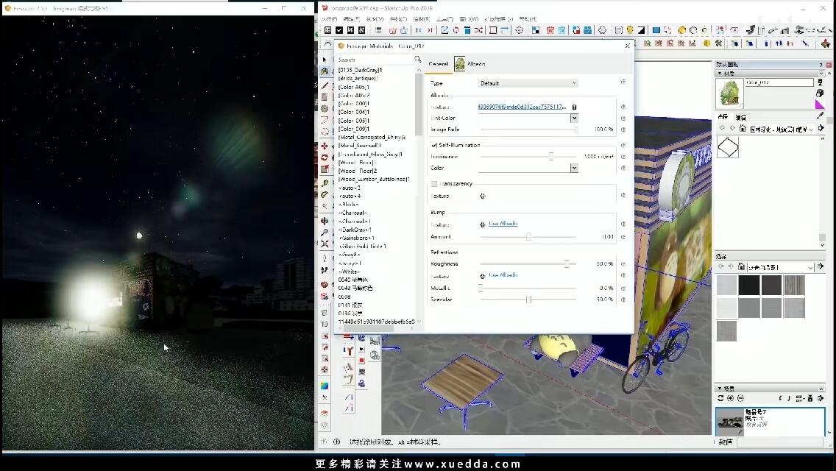Enable the Transparency checkbox

434,183
